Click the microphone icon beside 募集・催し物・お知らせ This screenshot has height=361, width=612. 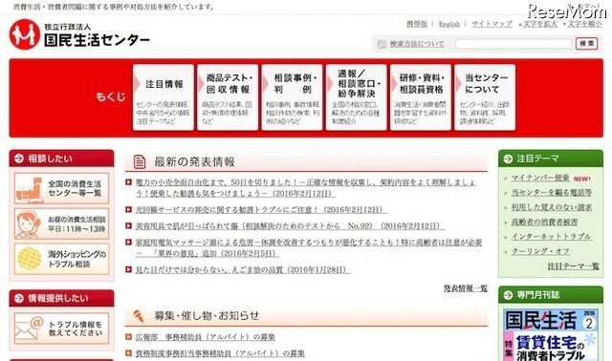(x=139, y=316)
